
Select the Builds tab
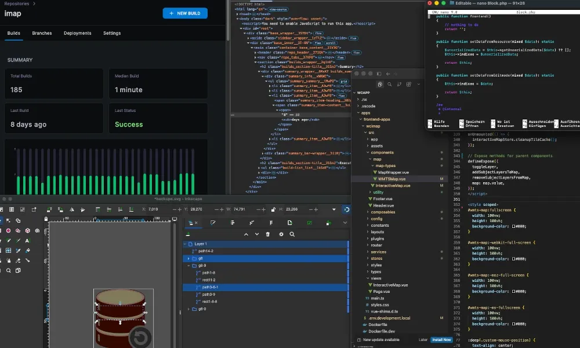coord(14,33)
